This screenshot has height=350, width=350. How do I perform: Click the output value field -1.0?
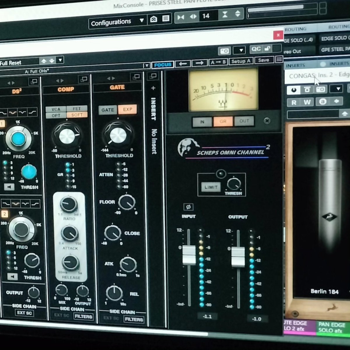tap(256, 319)
